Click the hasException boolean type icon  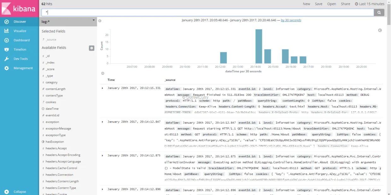[x=43, y=142]
